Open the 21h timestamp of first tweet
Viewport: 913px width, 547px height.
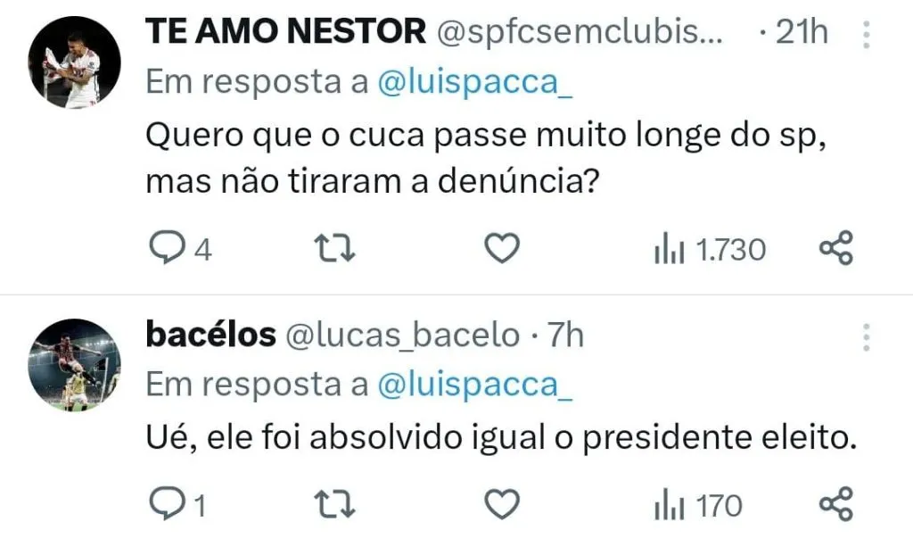(x=802, y=33)
